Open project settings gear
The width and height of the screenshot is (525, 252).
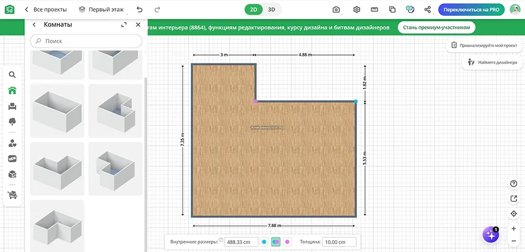(x=356, y=10)
